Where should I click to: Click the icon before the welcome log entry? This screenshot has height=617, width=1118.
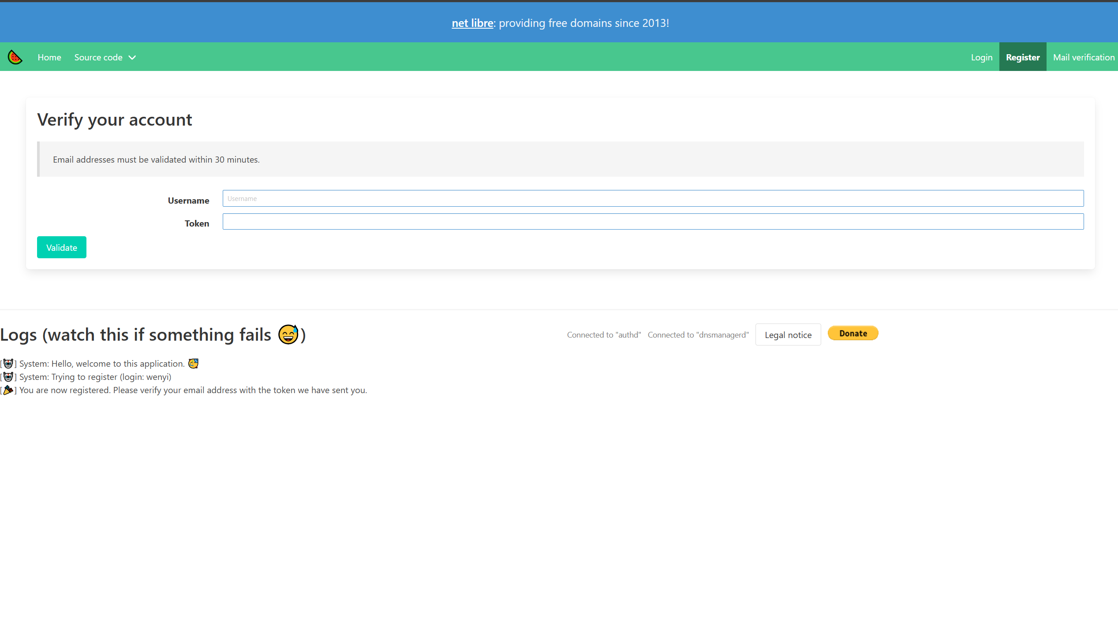(8, 364)
